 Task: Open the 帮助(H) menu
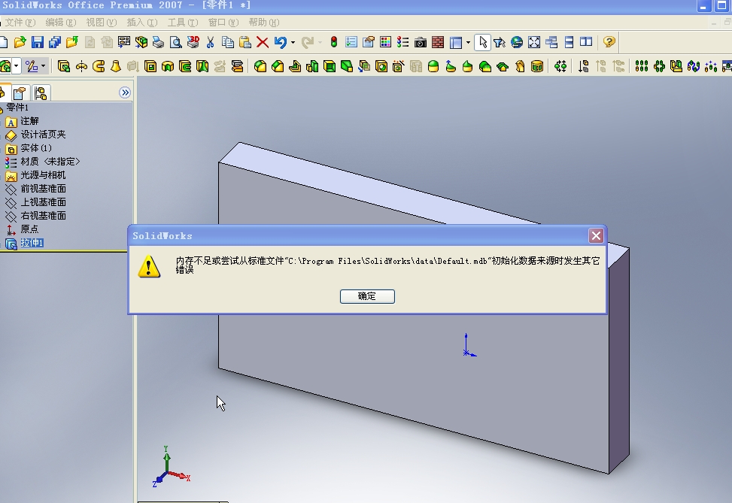(264, 23)
